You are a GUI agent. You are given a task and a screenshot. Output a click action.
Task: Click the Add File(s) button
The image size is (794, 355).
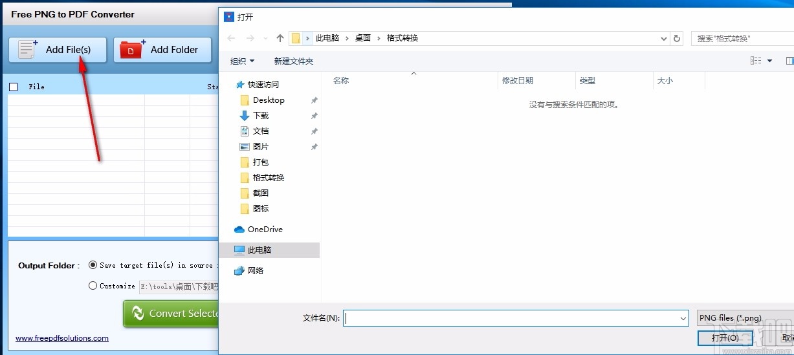click(x=58, y=50)
